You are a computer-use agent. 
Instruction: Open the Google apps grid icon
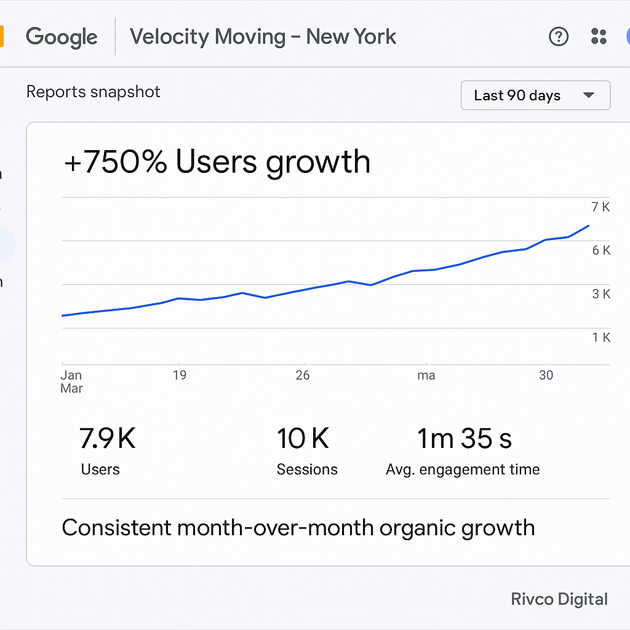[598, 36]
